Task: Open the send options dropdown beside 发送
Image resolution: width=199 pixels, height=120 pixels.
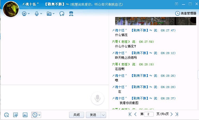Action: click(x=103, y=115)
